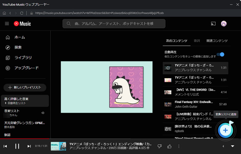Viewport: 241px width, 154px height.
Task: Dislike the current song
Action: coord(160,146)
